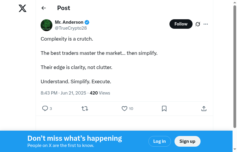Click the Grok icon beside Follow
This screenshot has width=237, height=152.
198,24
